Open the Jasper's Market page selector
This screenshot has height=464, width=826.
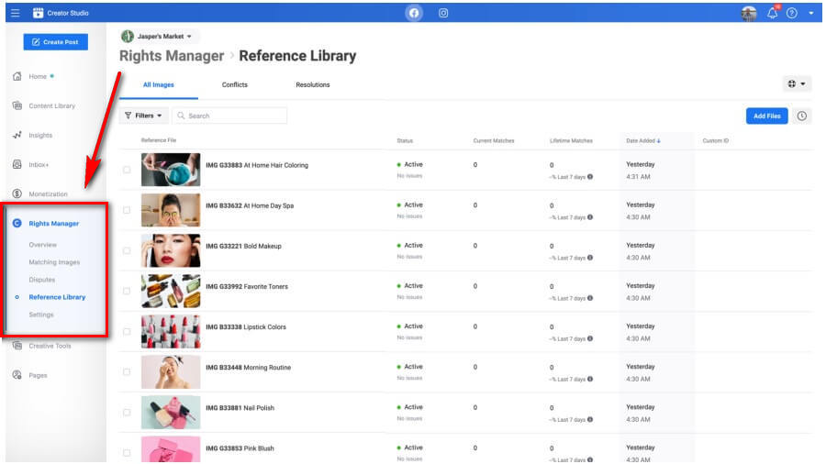(x=160, y=37)
